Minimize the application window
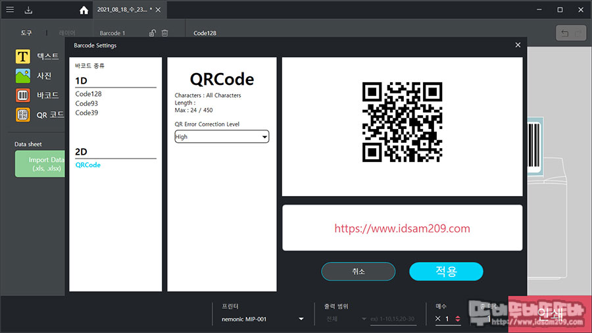592x333 pixels. [x=539, y=10]
